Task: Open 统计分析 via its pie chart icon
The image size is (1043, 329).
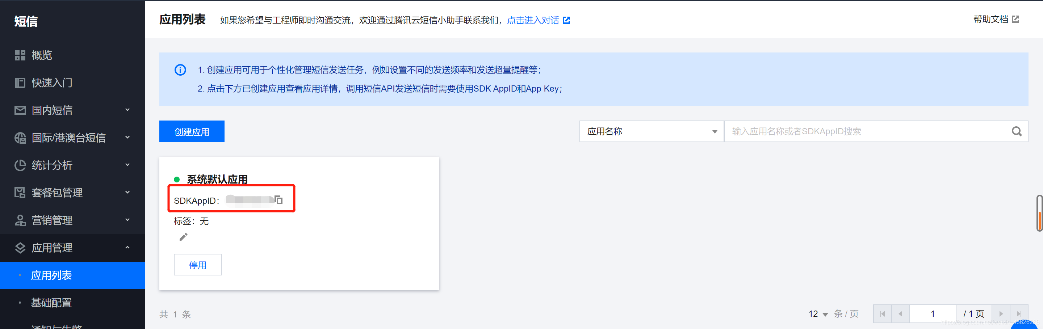Action: point(20,165)
